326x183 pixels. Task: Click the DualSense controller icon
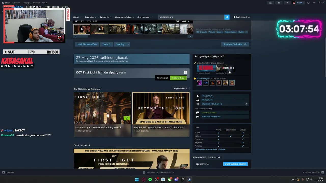(198, 117)
